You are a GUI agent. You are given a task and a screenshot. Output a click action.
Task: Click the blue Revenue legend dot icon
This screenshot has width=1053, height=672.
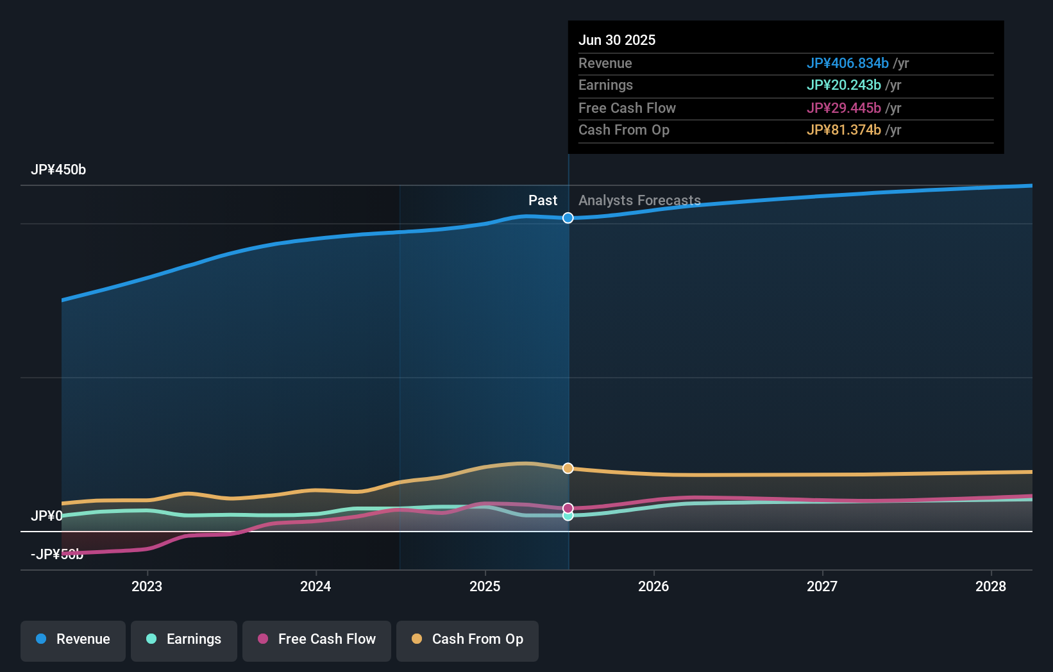40,639
